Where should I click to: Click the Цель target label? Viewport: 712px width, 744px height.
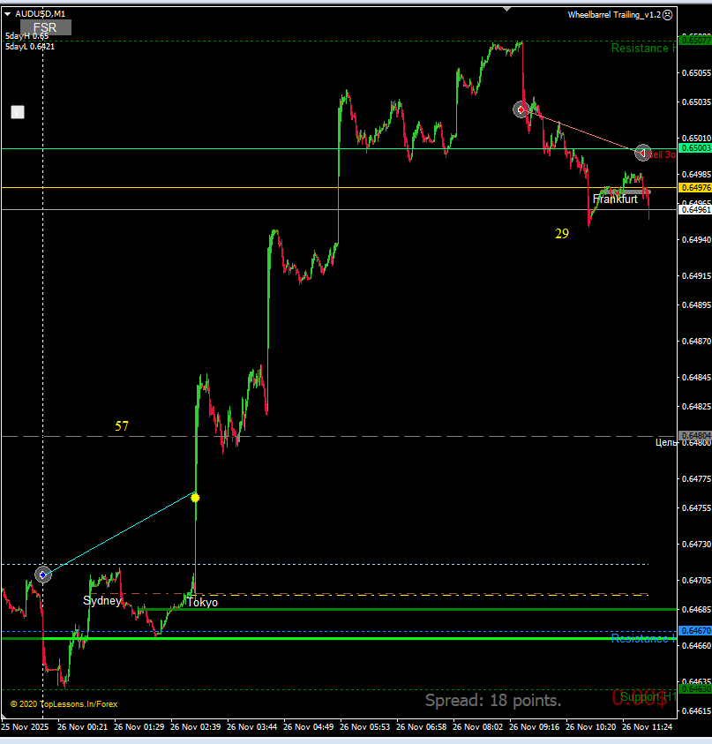click(x=666, y=443)
